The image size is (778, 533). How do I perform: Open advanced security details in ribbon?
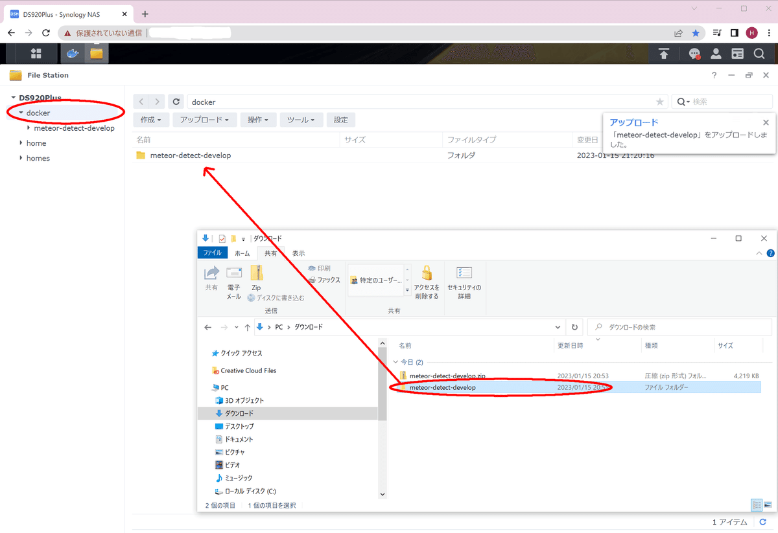point(464,282)
